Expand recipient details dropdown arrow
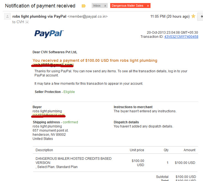This screenshot has height=181, width=203. click(27, 22)
